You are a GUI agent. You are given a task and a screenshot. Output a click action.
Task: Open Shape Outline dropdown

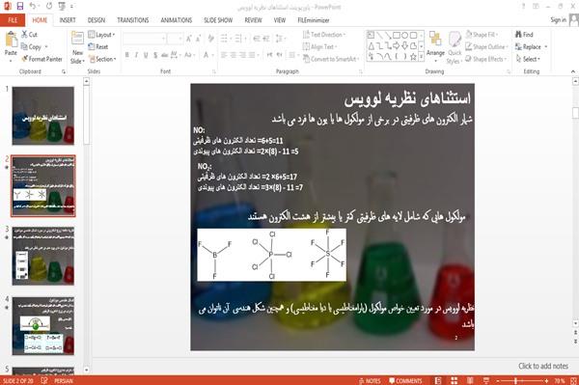pos(486,47)
